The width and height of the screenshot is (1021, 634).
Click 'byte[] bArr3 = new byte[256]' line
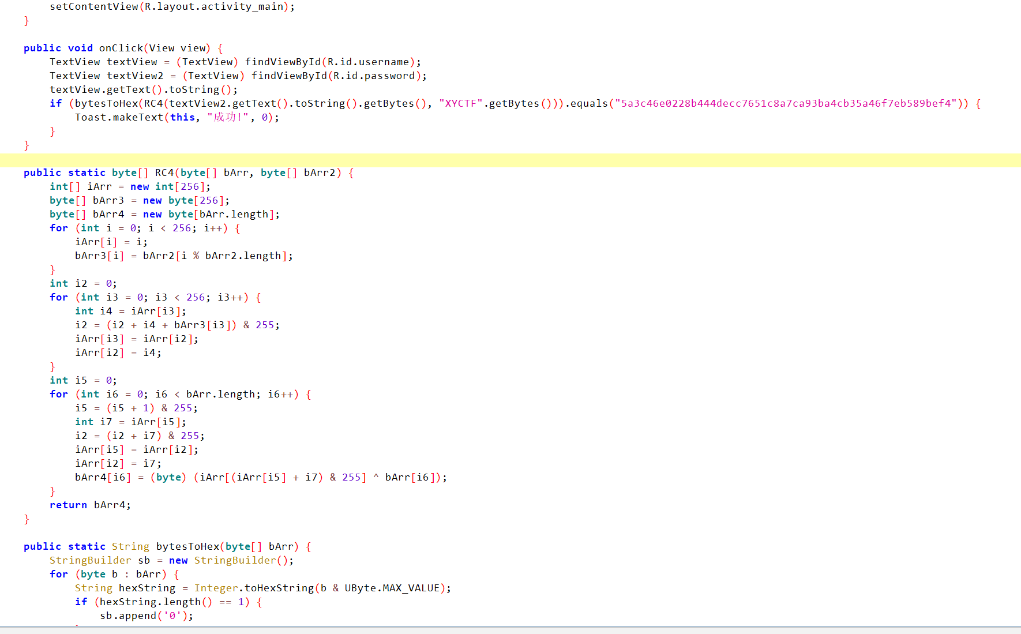tap(140, 200)
